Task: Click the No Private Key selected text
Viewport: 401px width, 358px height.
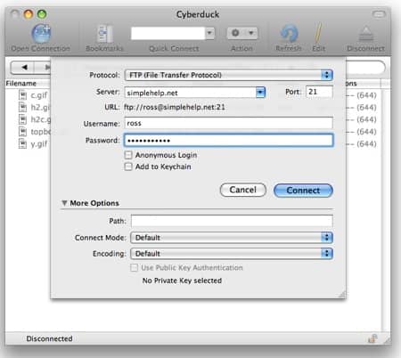Action: click(x=182, y=281)
